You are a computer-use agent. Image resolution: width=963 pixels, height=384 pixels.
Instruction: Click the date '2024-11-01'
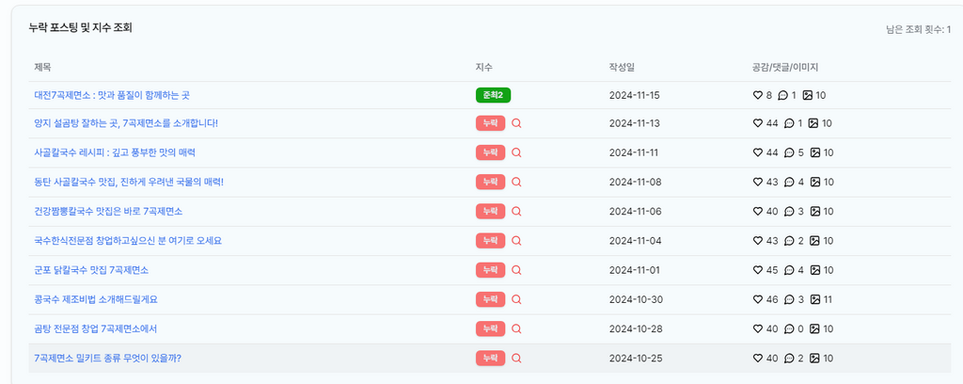point(635,270)
